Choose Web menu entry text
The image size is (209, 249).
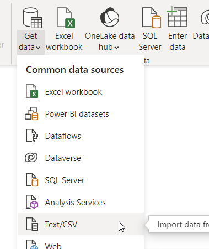53,246
